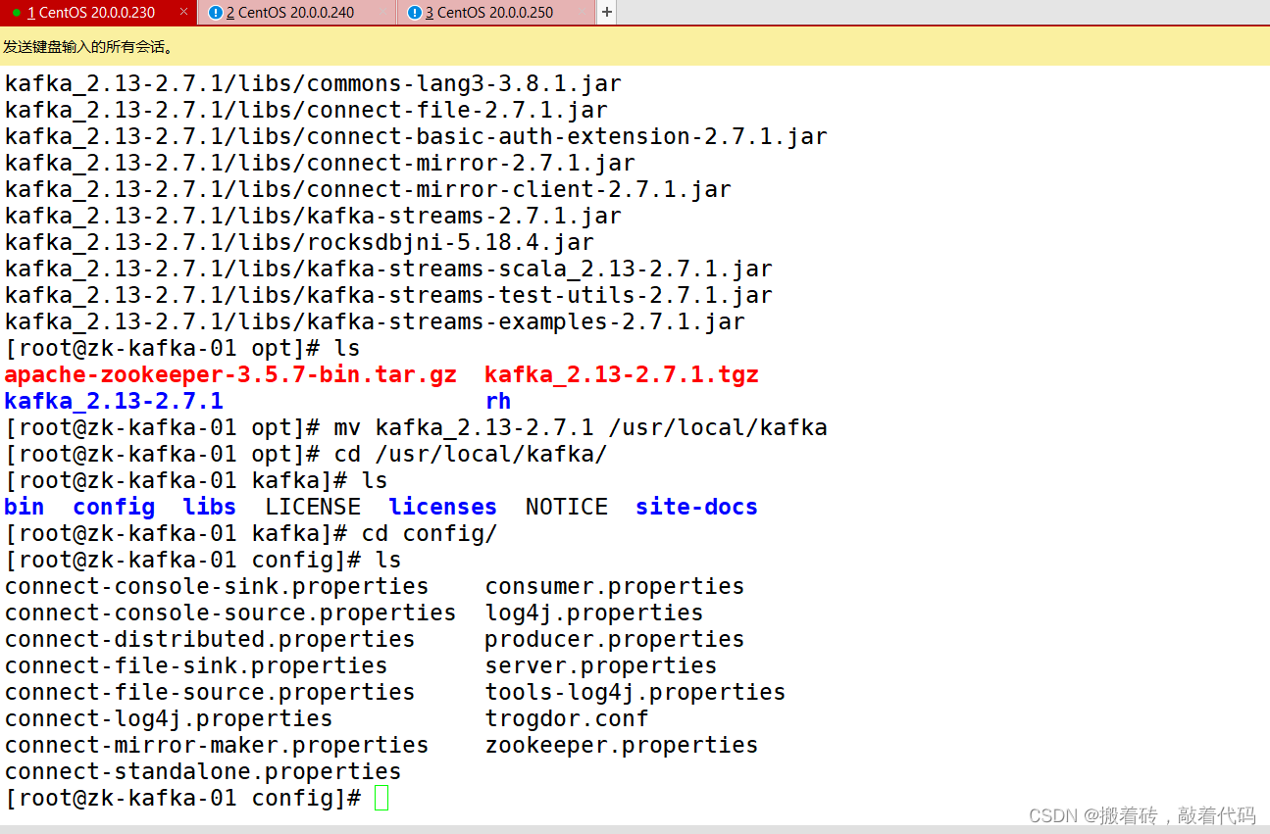Click connect-mirror-maker.properties file name

point(217,746)
